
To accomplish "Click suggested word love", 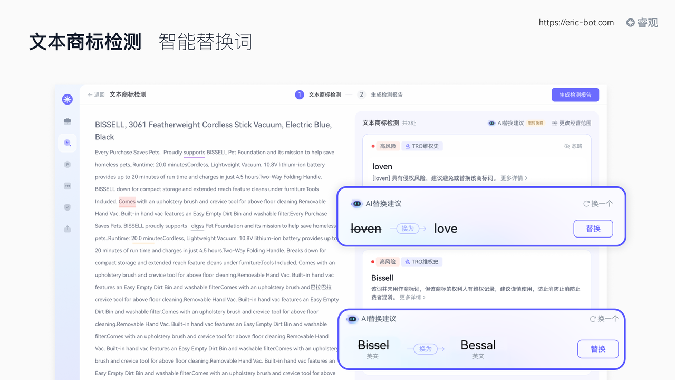I will tap(446, 229).
